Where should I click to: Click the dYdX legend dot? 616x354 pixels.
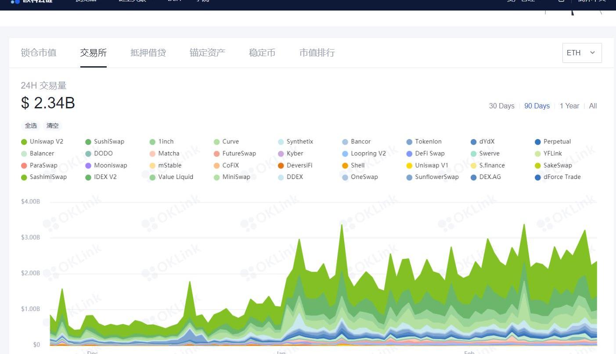coord(473,142)
